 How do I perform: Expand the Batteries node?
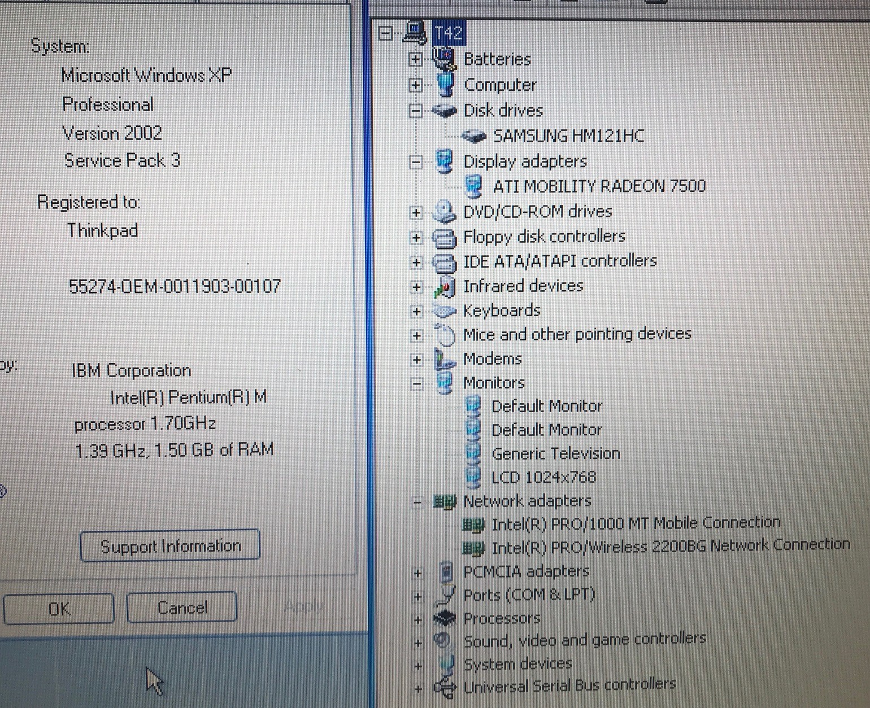[415, 59]
